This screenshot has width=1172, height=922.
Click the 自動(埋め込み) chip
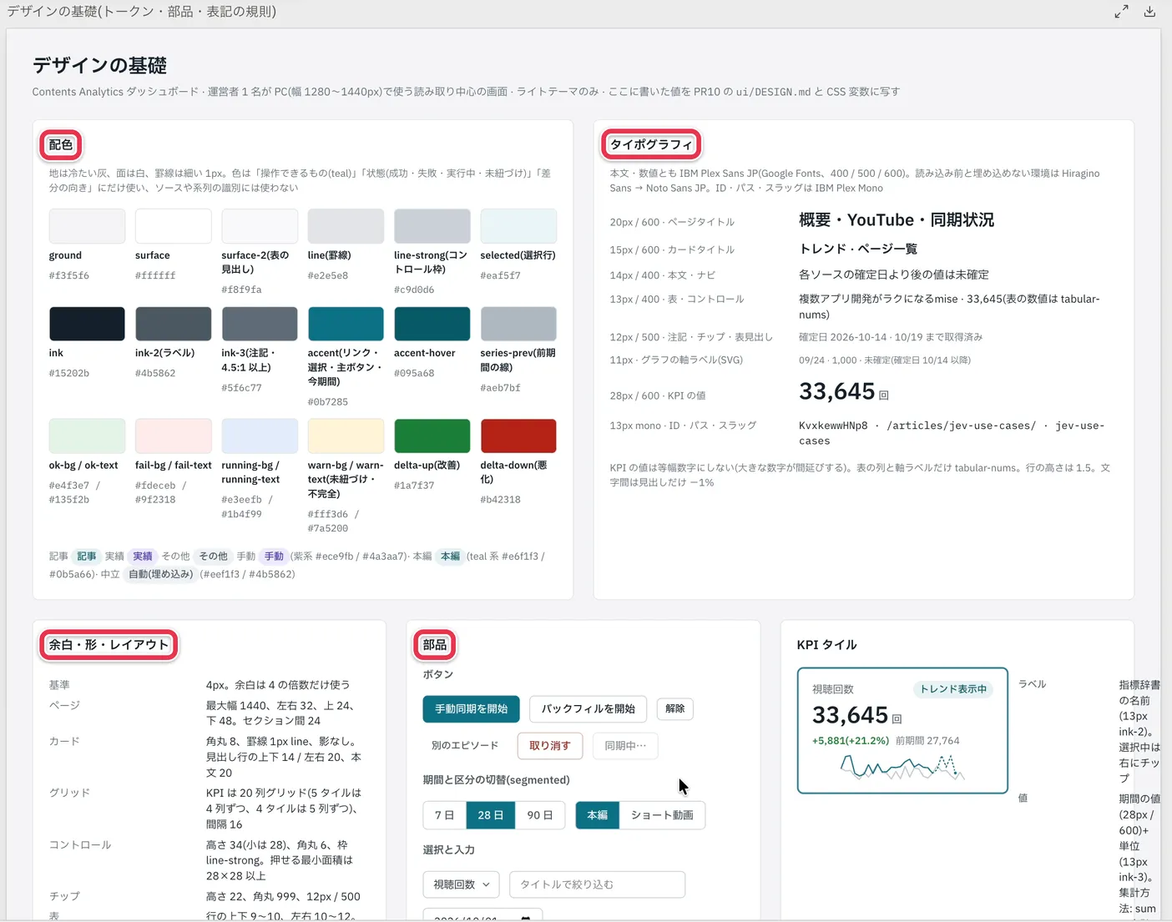pos(160,574)
